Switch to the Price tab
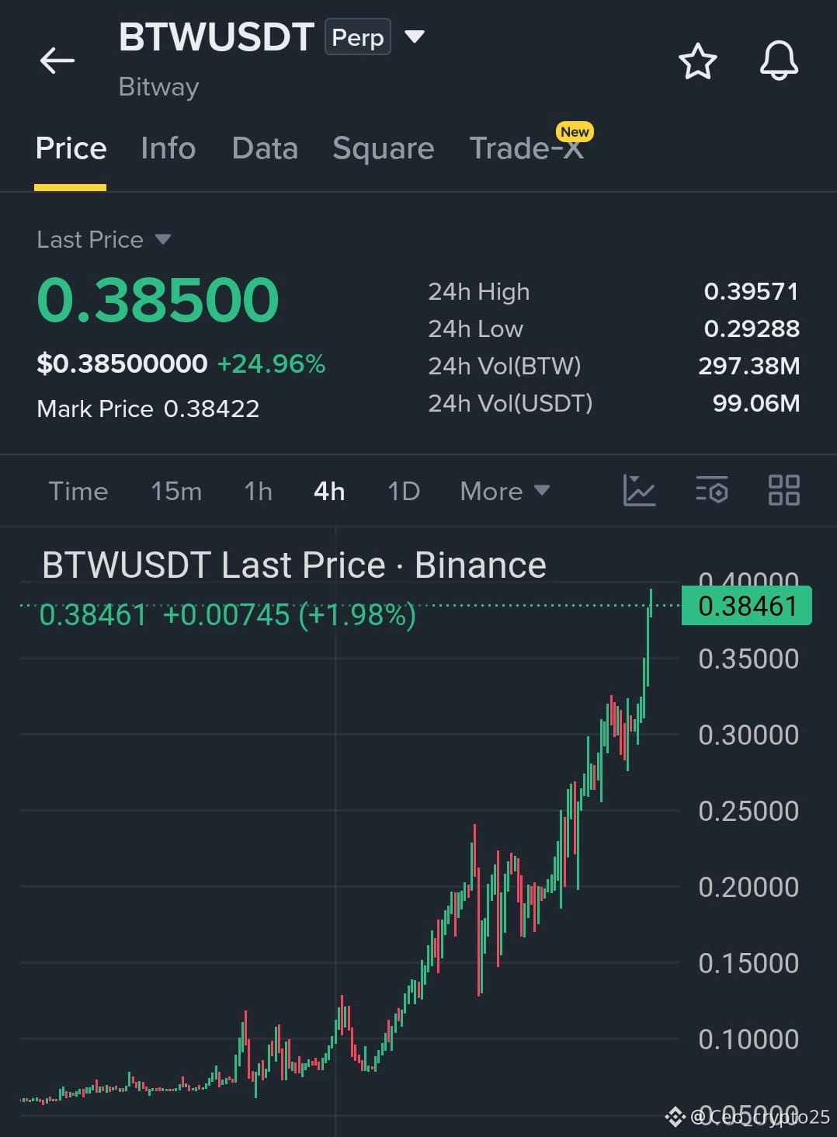This screenshot has width=837, height=1137. 71,148
